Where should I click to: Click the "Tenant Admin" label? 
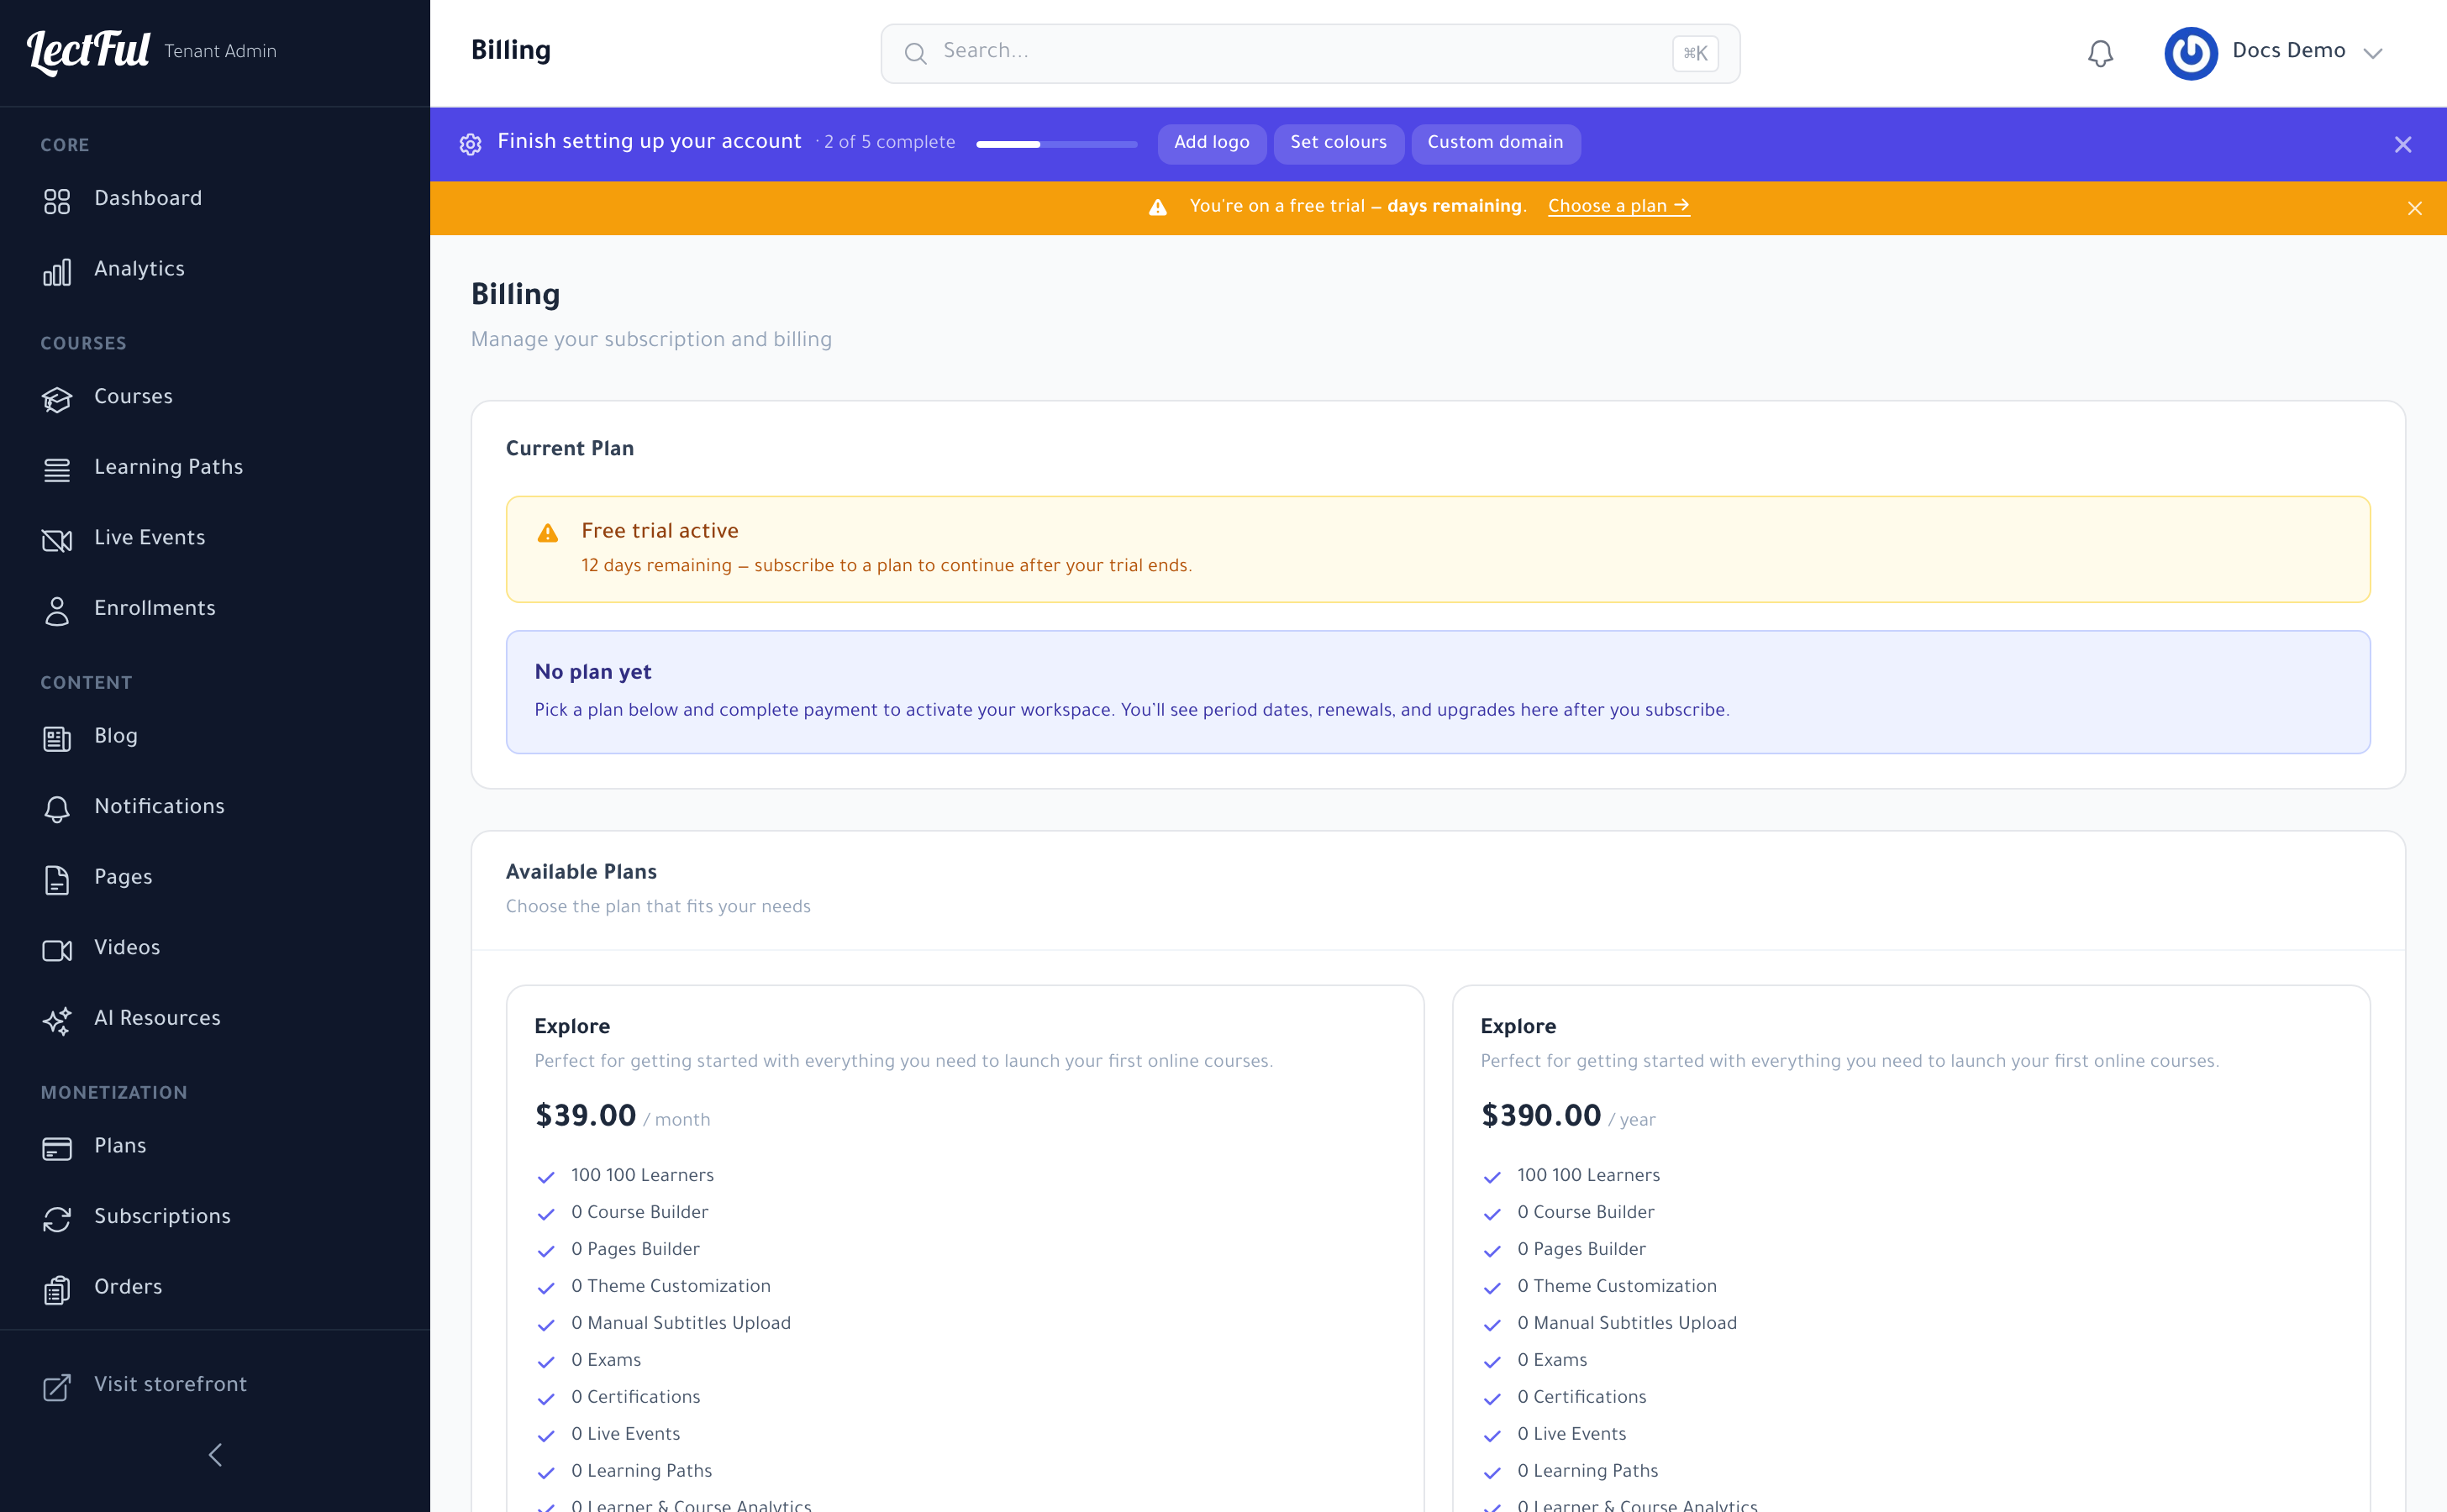click(x=220, y=51)
